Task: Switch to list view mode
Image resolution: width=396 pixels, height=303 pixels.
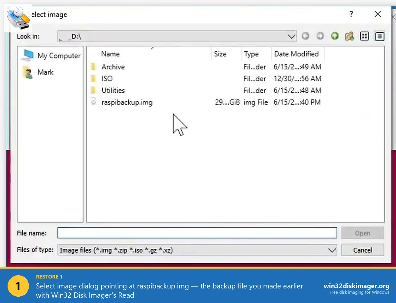Action: 364,36
